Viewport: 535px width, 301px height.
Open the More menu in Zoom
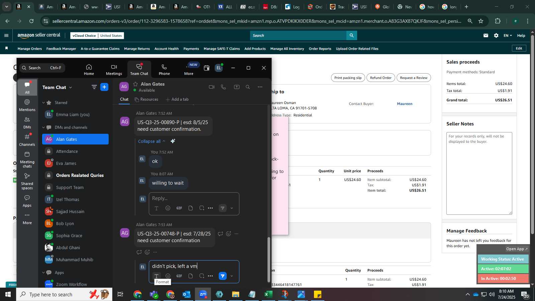coord(189,70)
